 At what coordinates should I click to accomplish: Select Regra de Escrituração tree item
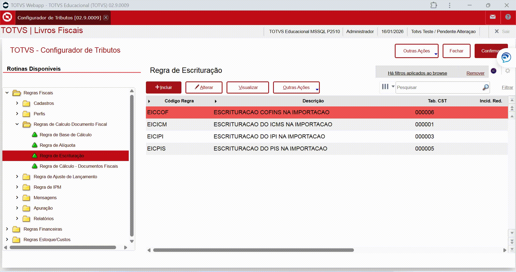pyautogui.click(x=66, y=156)
